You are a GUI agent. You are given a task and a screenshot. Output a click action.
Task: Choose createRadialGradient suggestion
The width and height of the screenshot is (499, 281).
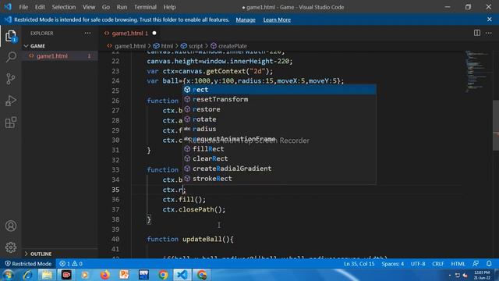279,169
